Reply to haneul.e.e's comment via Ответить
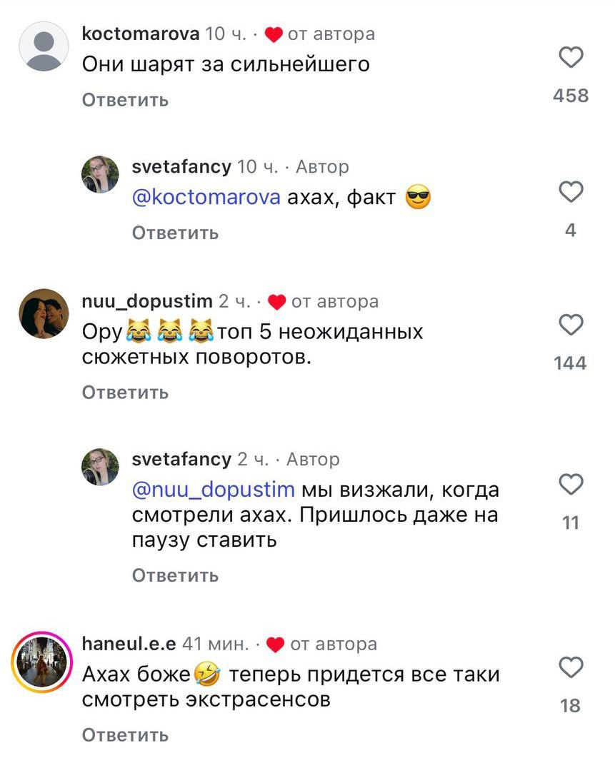The width and height of the screenshot is (615, 763). 125,734
